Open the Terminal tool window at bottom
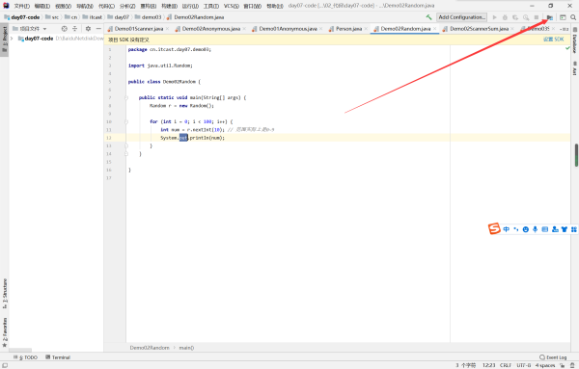Screen dimensions: 579x369 58,357
